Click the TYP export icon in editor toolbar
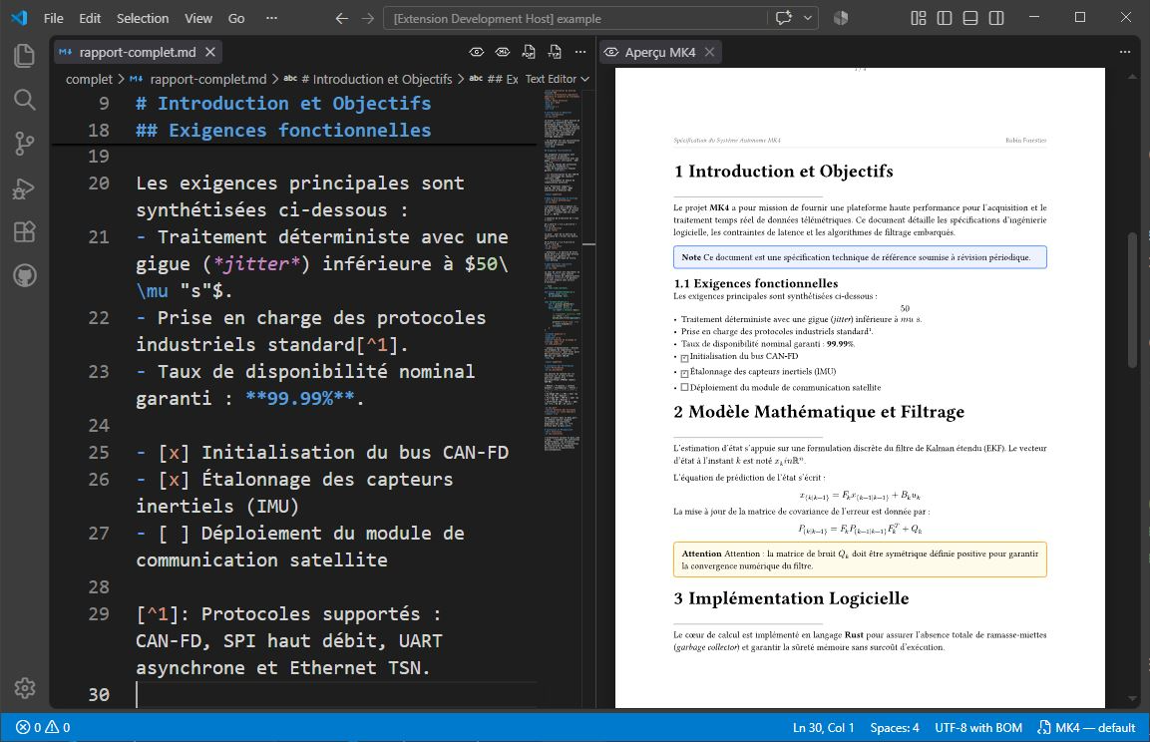Image resolution: width=1150 pixels, height=742 pixels. 555,52
